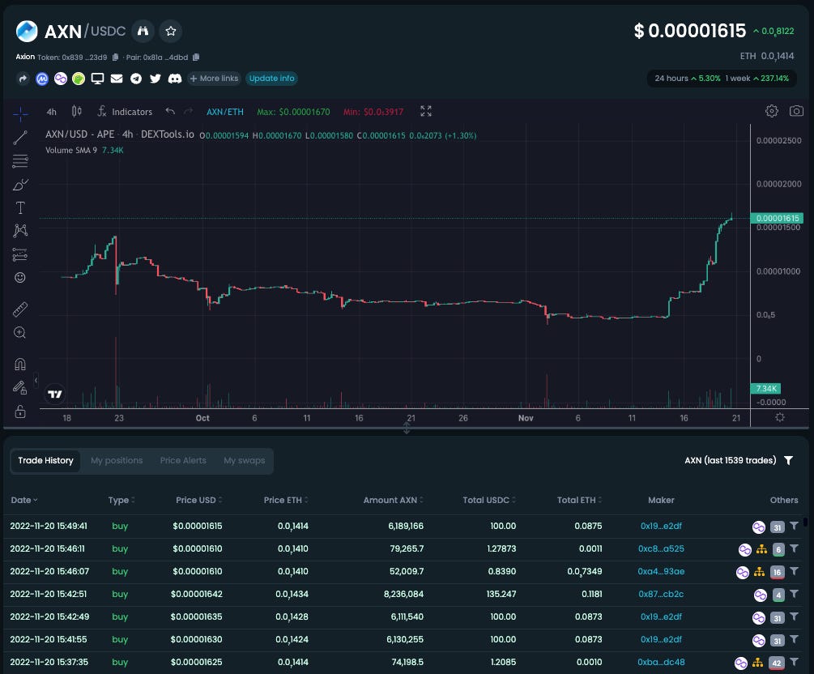Open maker address 0xc8...a525
This screenshot has width=814, height=674.
point(661,549)
